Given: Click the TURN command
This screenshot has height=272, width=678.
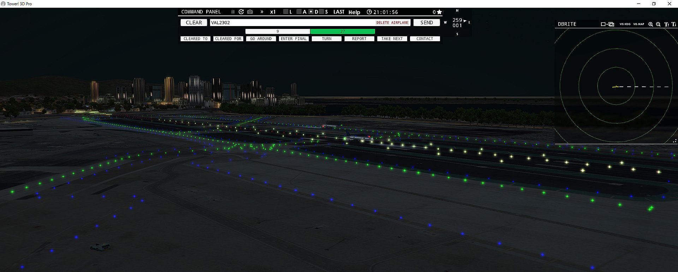Looking at the screenshot, I should 327,39.
